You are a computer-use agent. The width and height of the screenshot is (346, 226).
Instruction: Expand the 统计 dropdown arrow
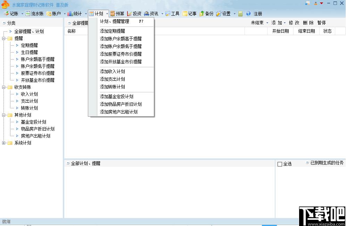[86, 14]
